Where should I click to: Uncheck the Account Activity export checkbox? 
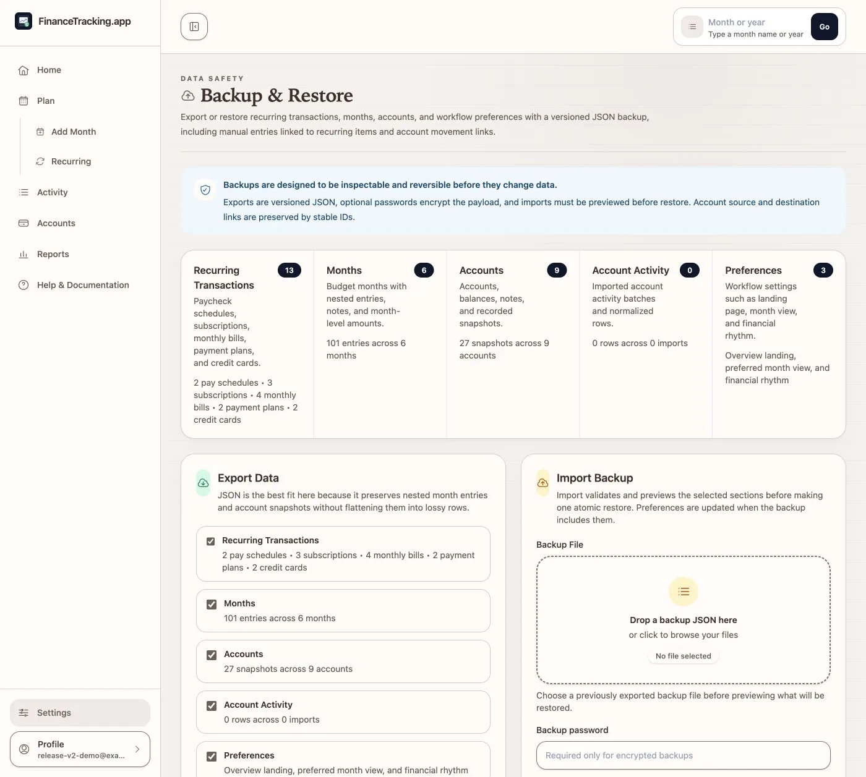coord(212,706)
